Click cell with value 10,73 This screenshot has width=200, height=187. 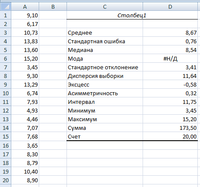pos(25,32)
